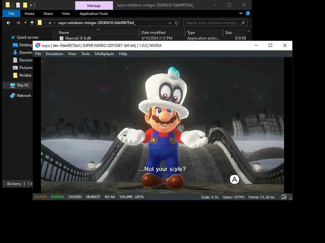Open the Help menu in suyu
This screenshot has width=325, height=243.
pos(123,54)
